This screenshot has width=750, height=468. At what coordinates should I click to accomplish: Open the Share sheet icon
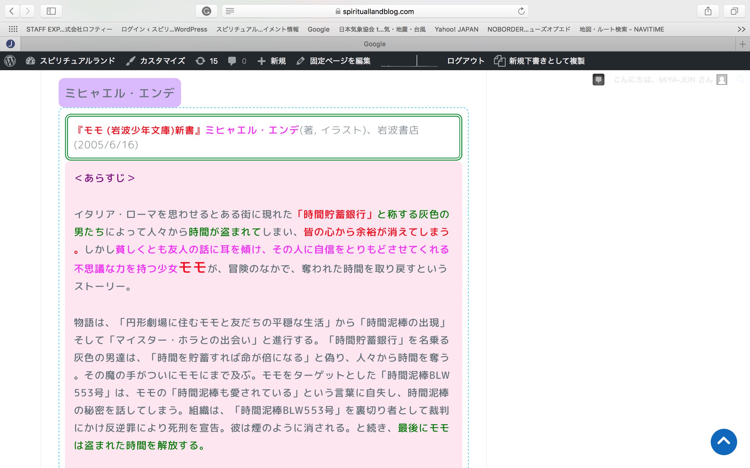tap(708, 11)
